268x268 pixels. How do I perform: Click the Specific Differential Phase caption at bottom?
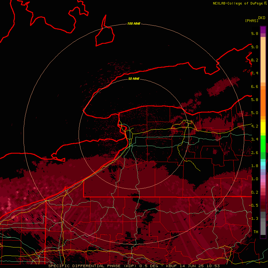pos(134,266)
